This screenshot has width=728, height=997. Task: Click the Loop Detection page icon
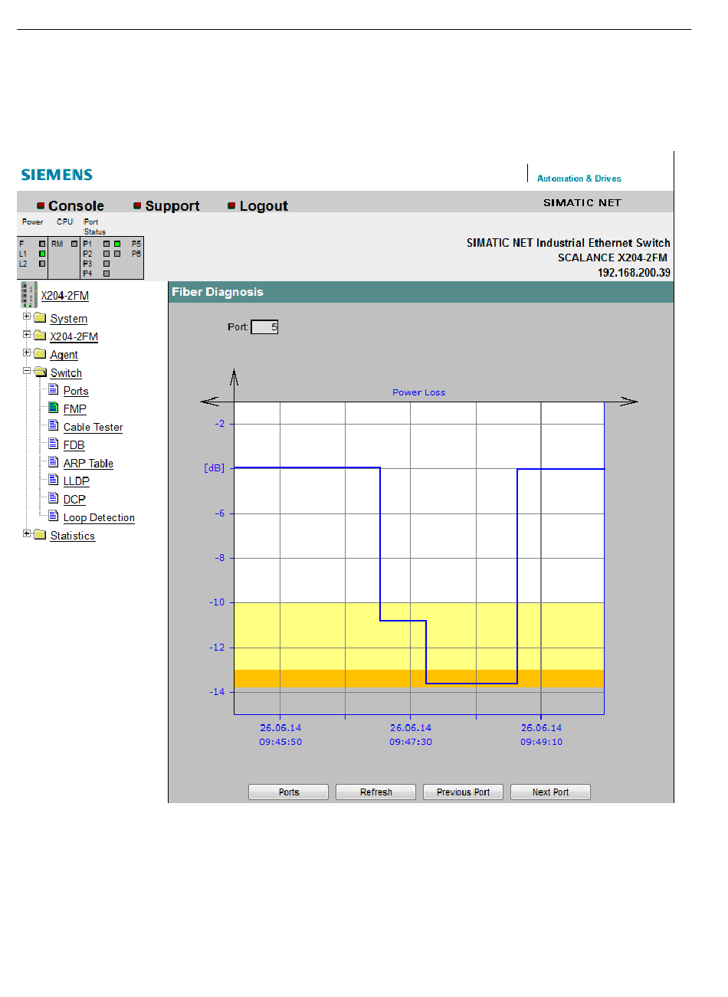(x=54, y=517)
